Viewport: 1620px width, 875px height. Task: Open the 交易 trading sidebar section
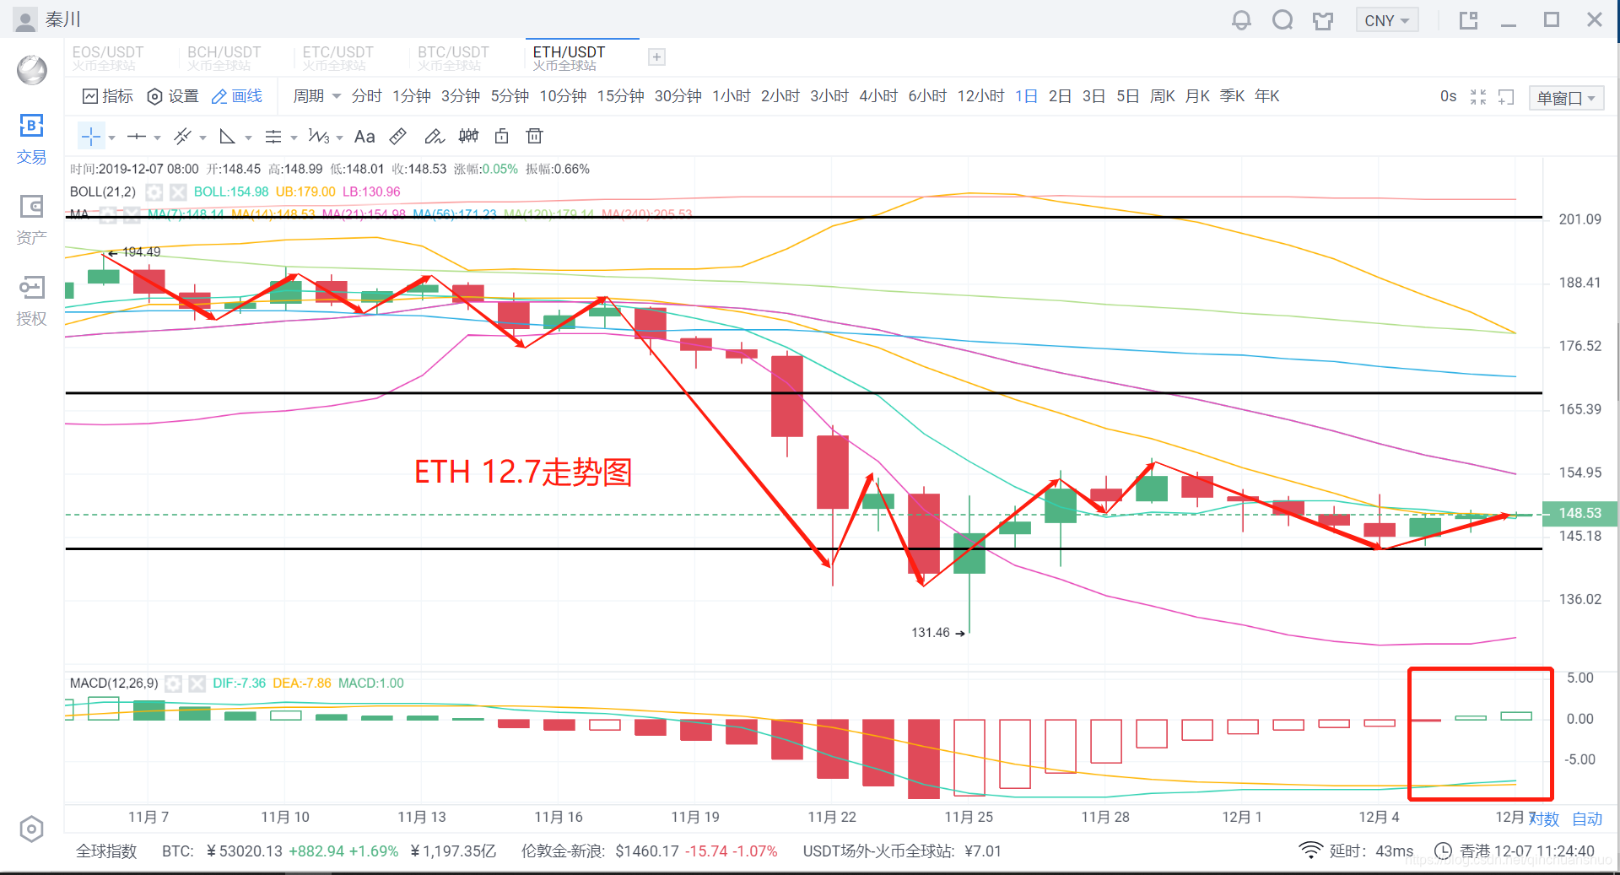click(31, 140)
